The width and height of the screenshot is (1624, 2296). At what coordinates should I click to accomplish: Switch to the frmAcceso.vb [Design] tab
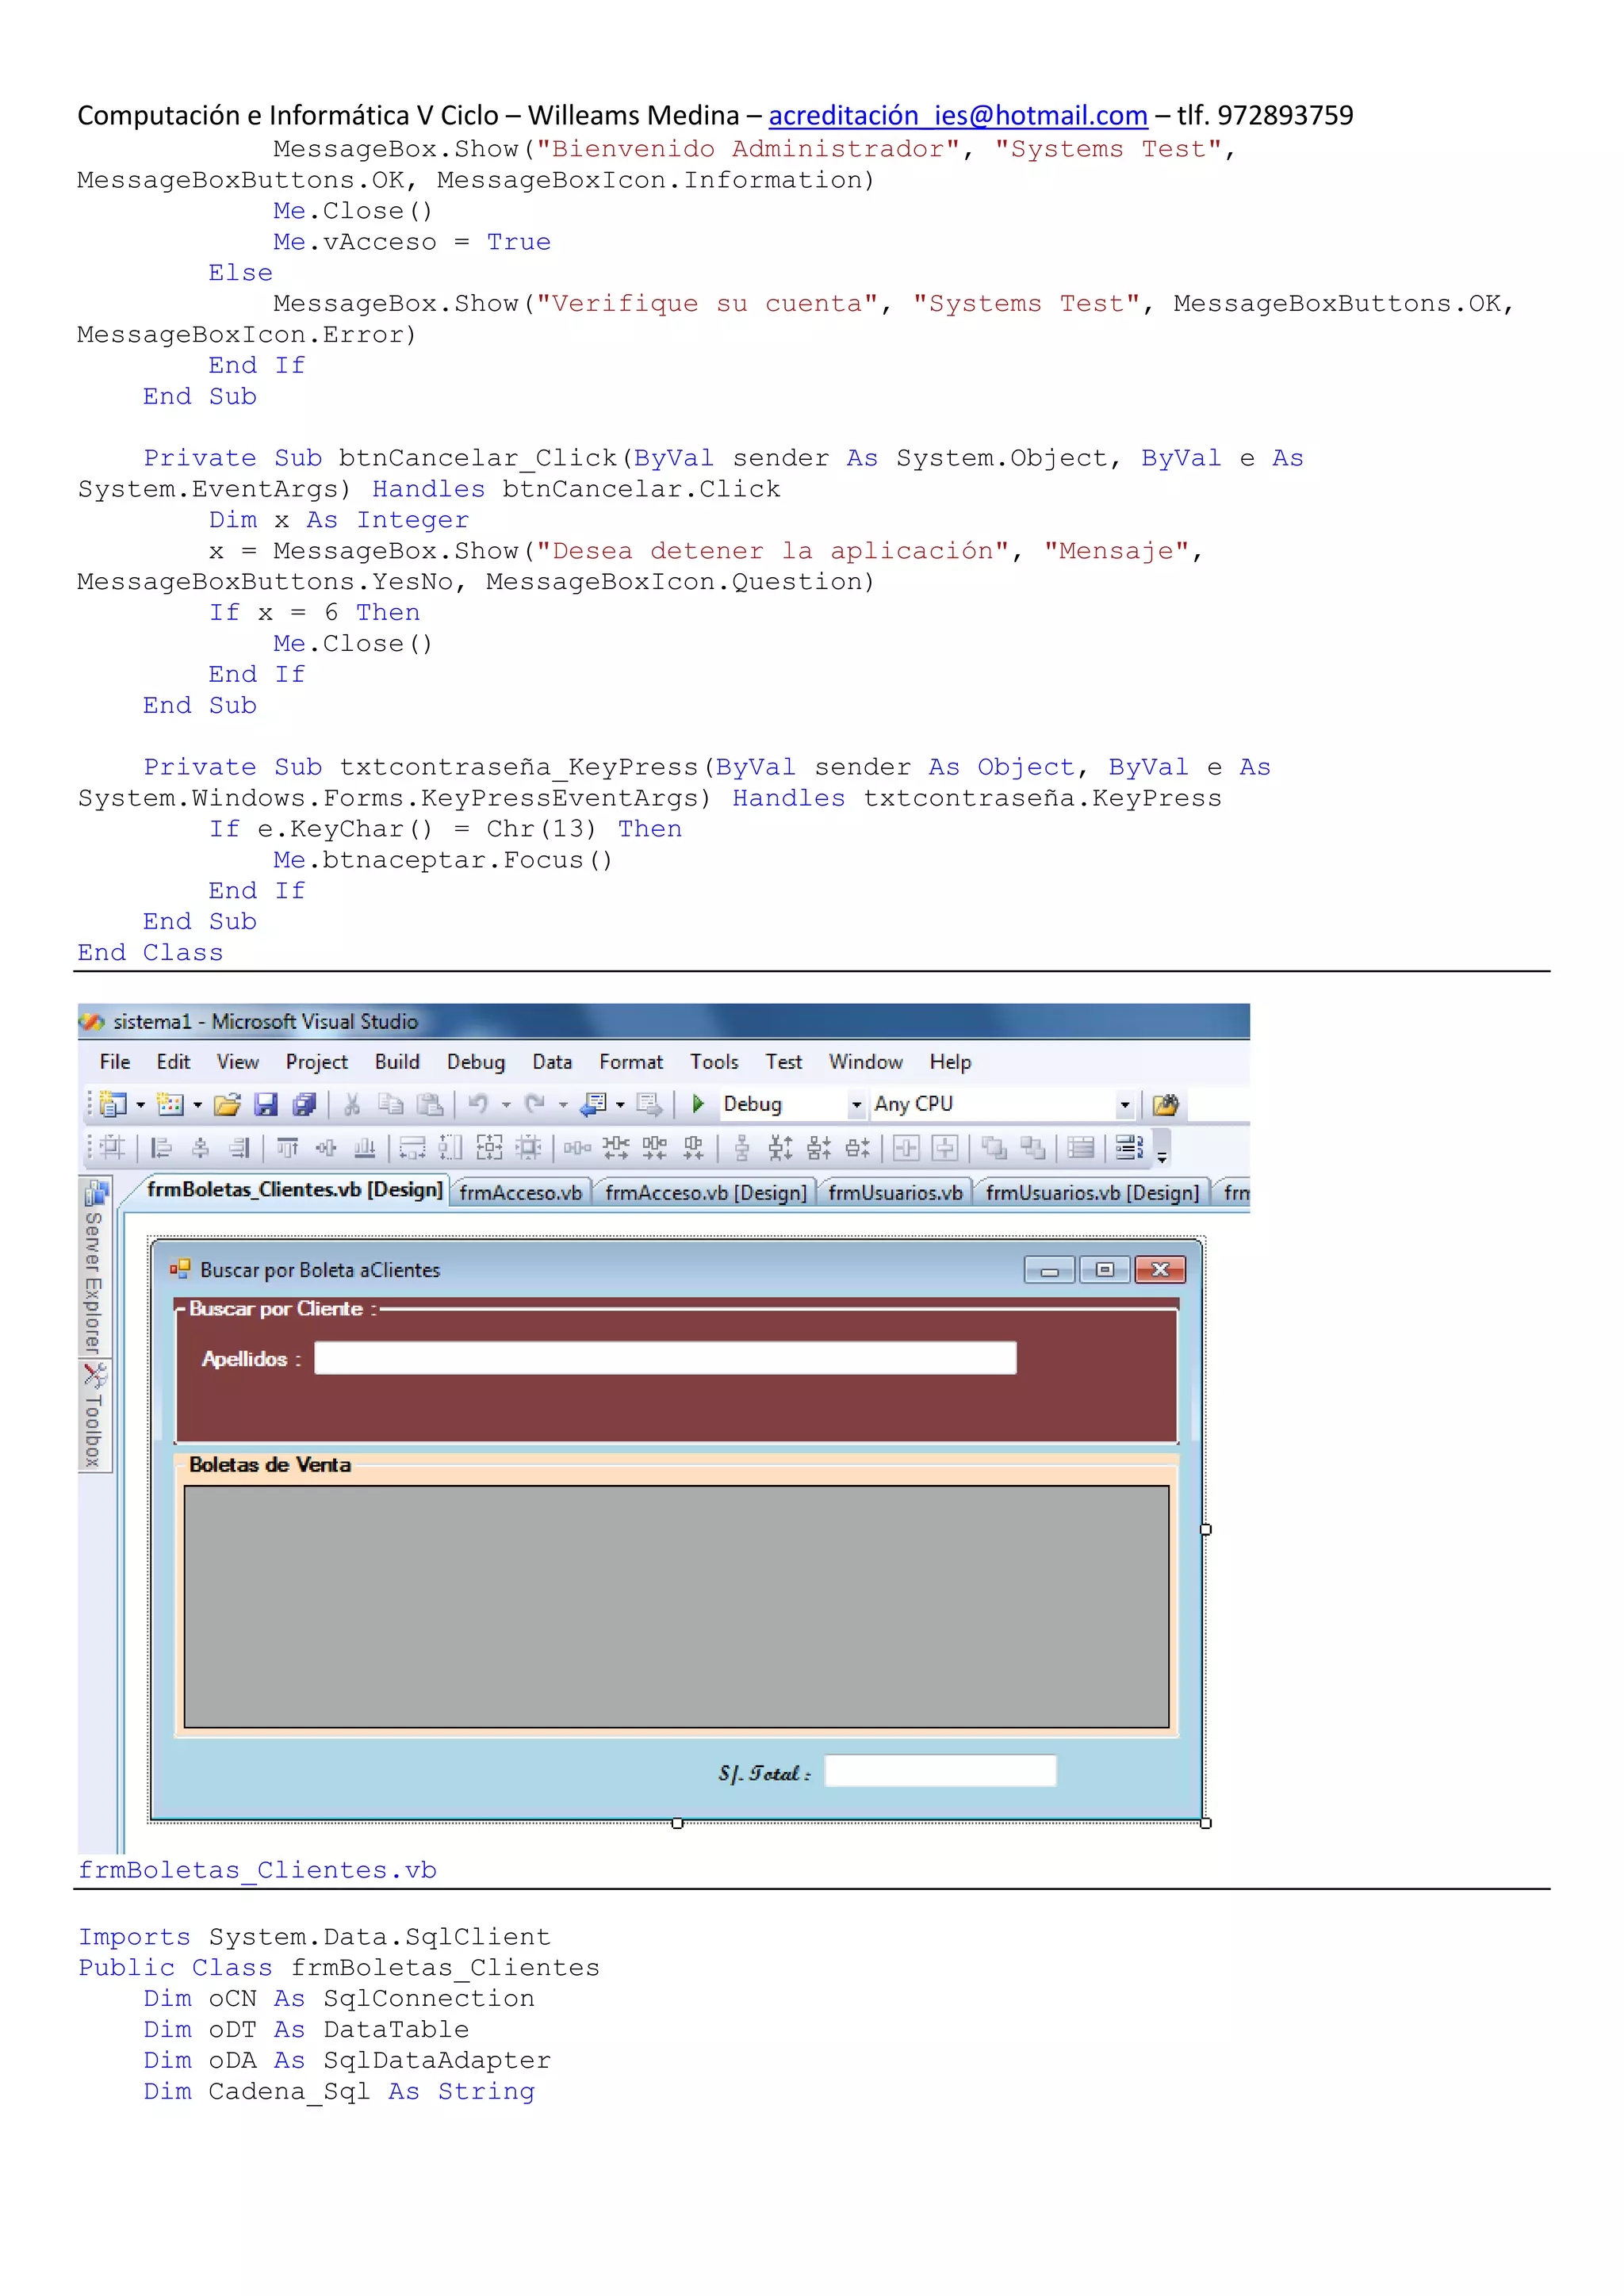[x=706, y=1193]
